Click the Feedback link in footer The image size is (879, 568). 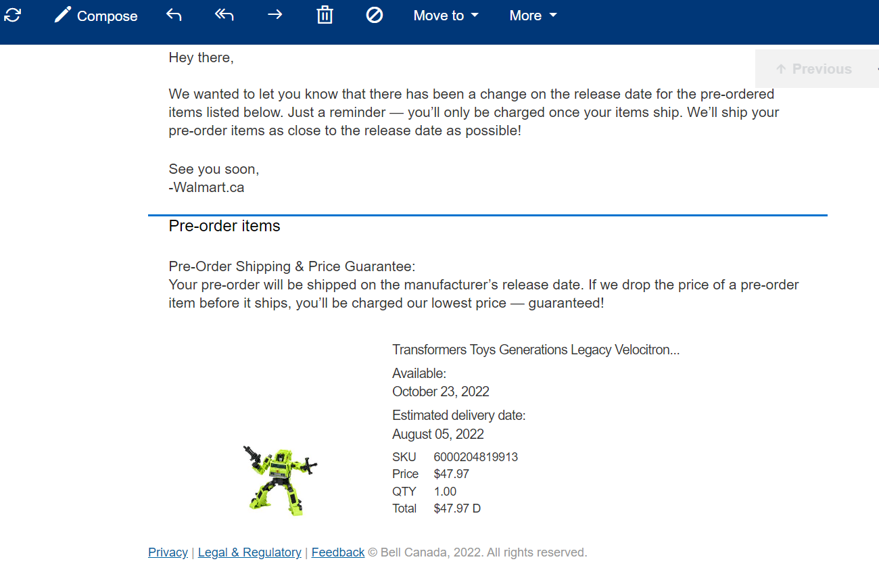coord(338,552)
